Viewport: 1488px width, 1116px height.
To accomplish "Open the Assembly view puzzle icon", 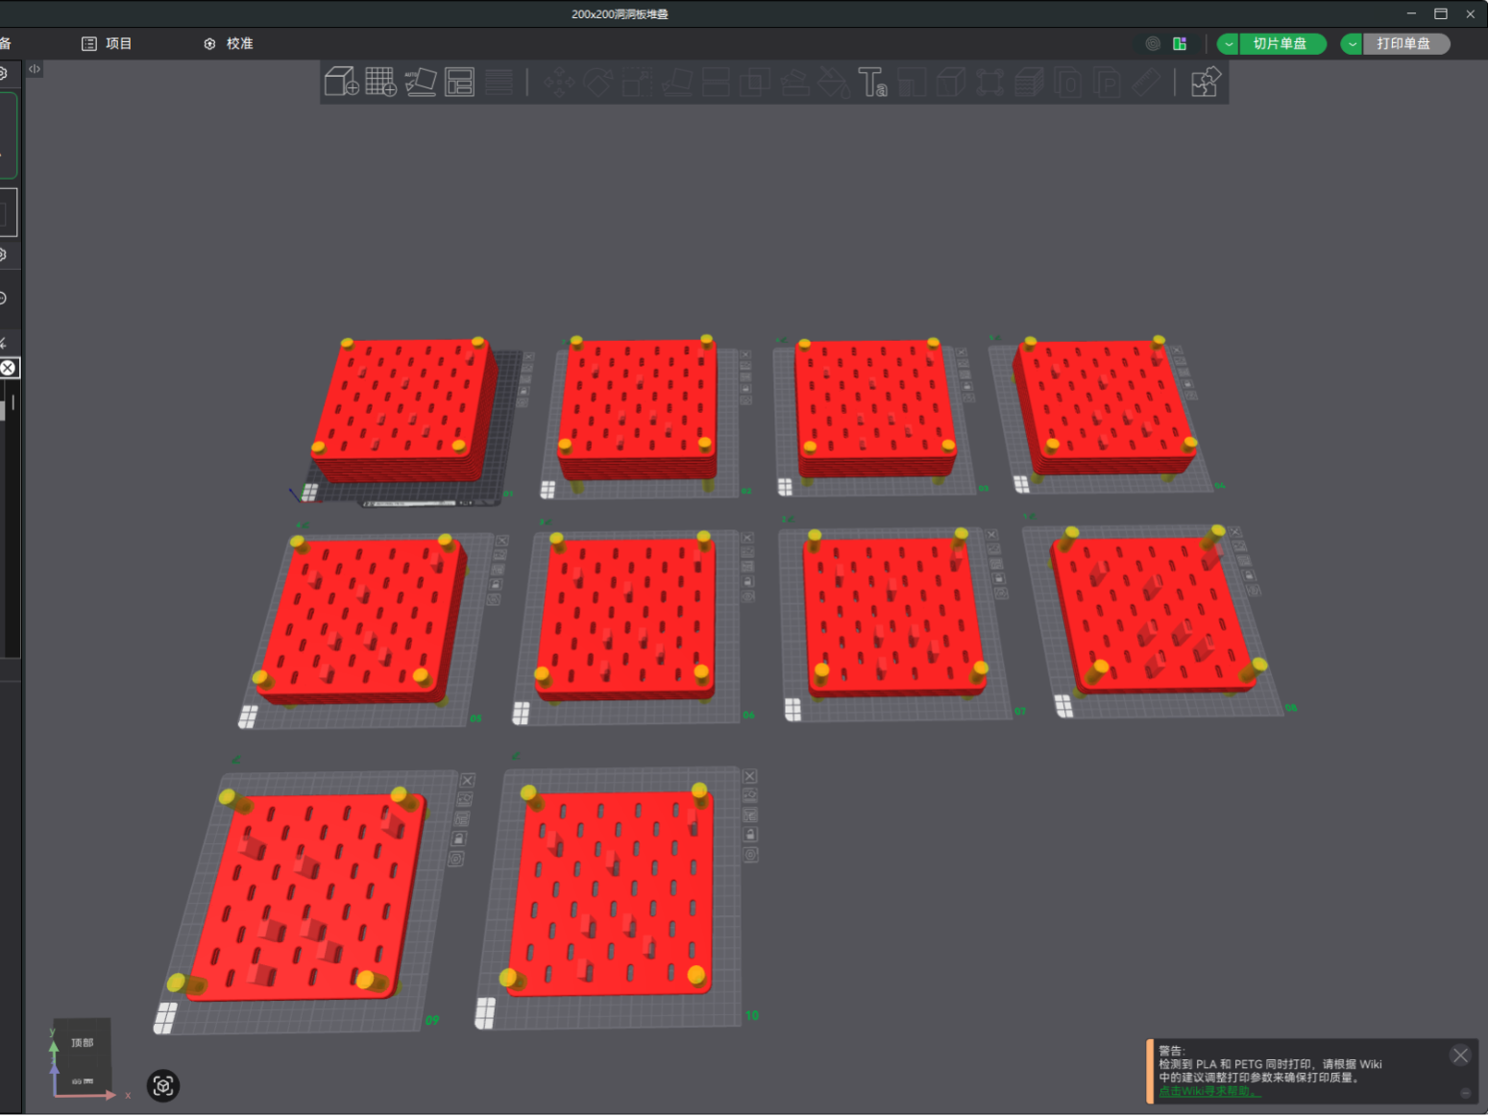I will pyautogui.click(x=1206, y=82).
